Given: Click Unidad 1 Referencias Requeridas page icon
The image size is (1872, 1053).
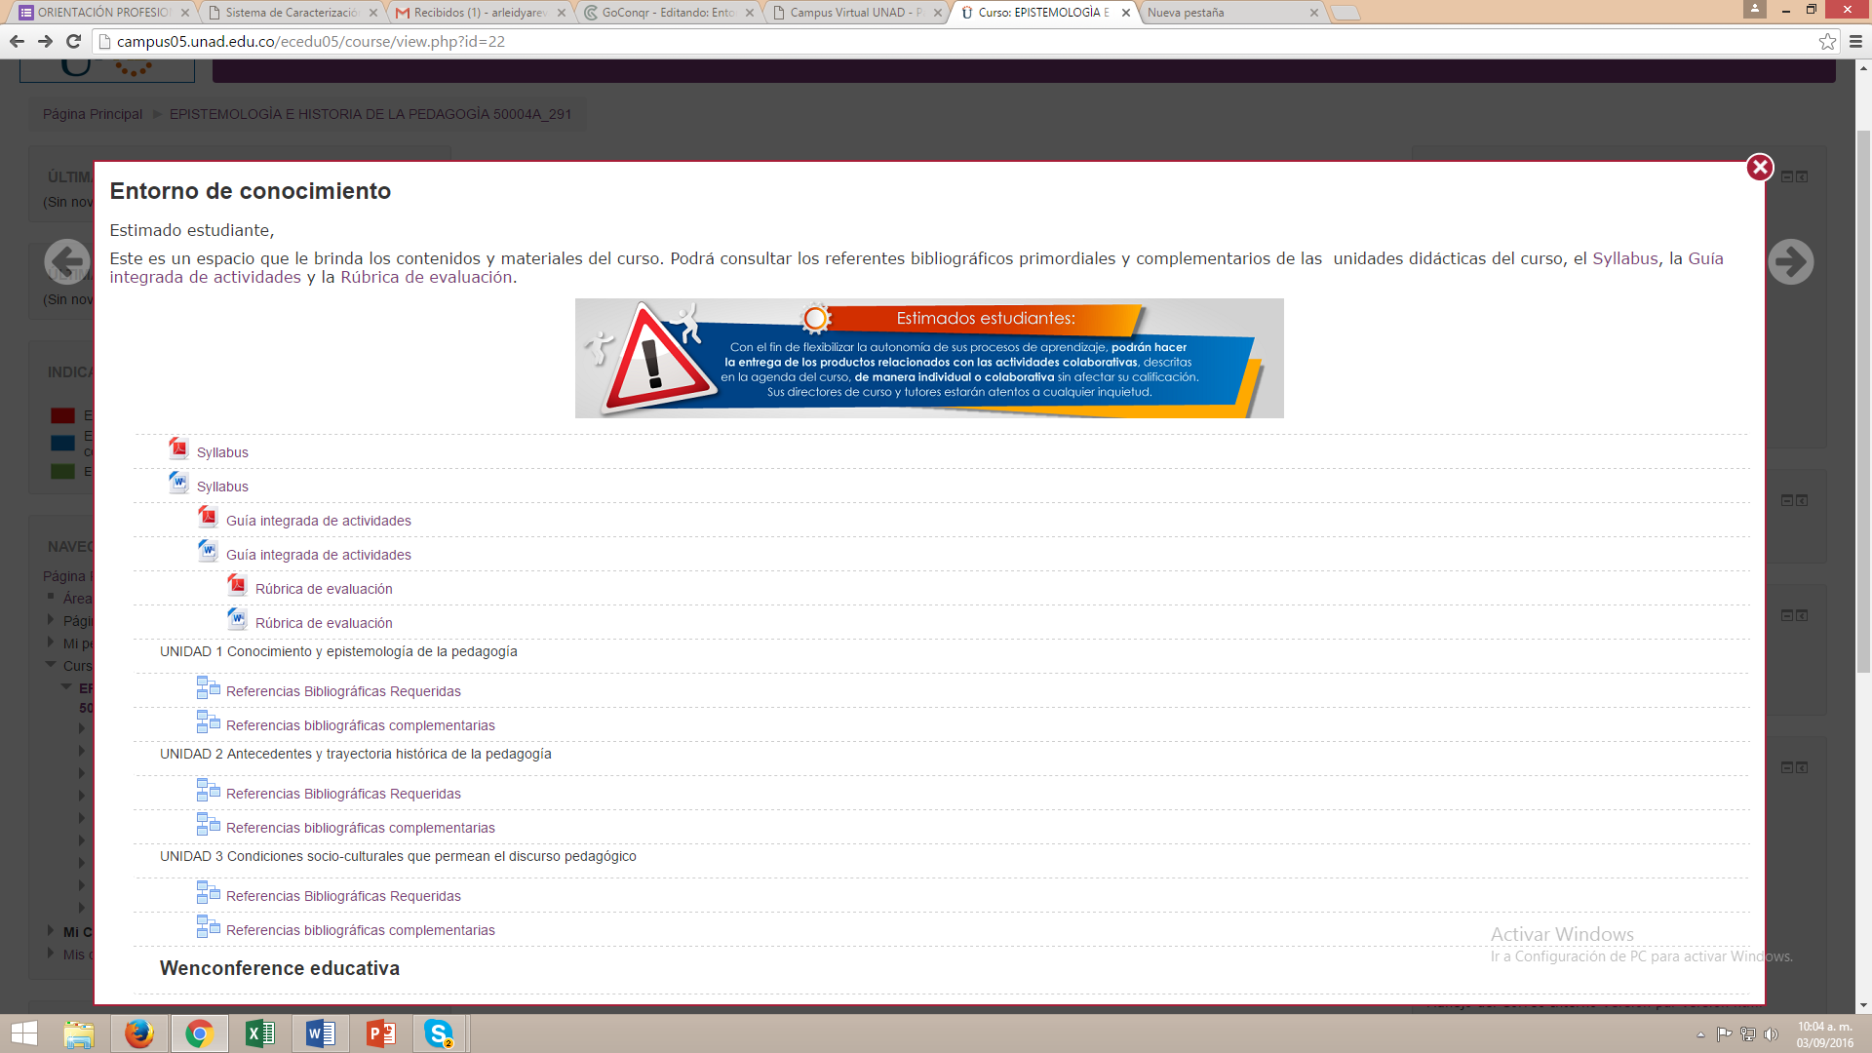Looking at the screenshot, I should [208, 688].
